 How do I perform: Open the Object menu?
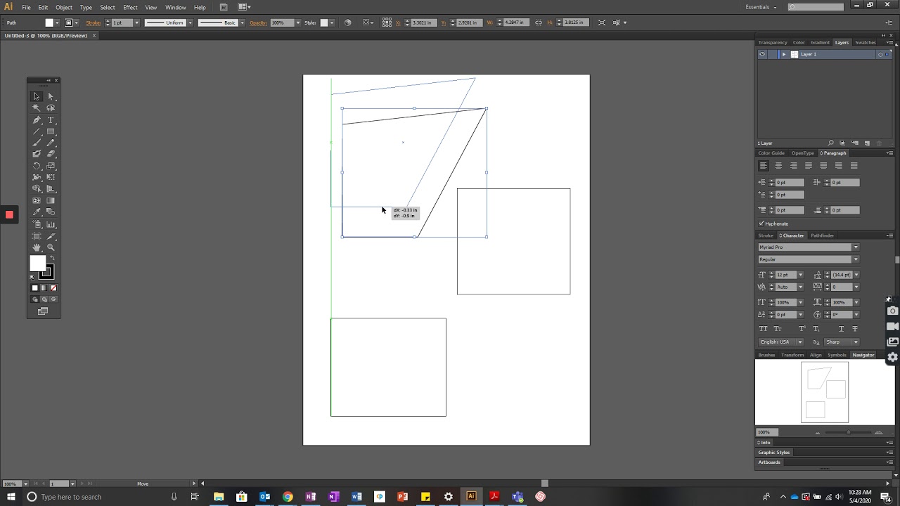[64, 7]
